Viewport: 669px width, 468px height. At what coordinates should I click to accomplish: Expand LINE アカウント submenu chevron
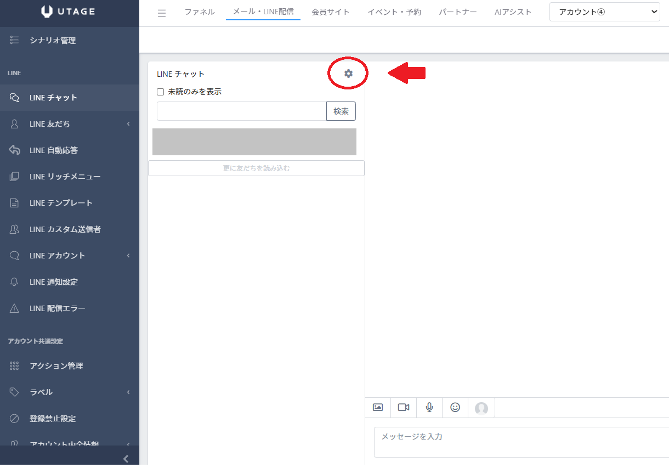pos(128,256)
